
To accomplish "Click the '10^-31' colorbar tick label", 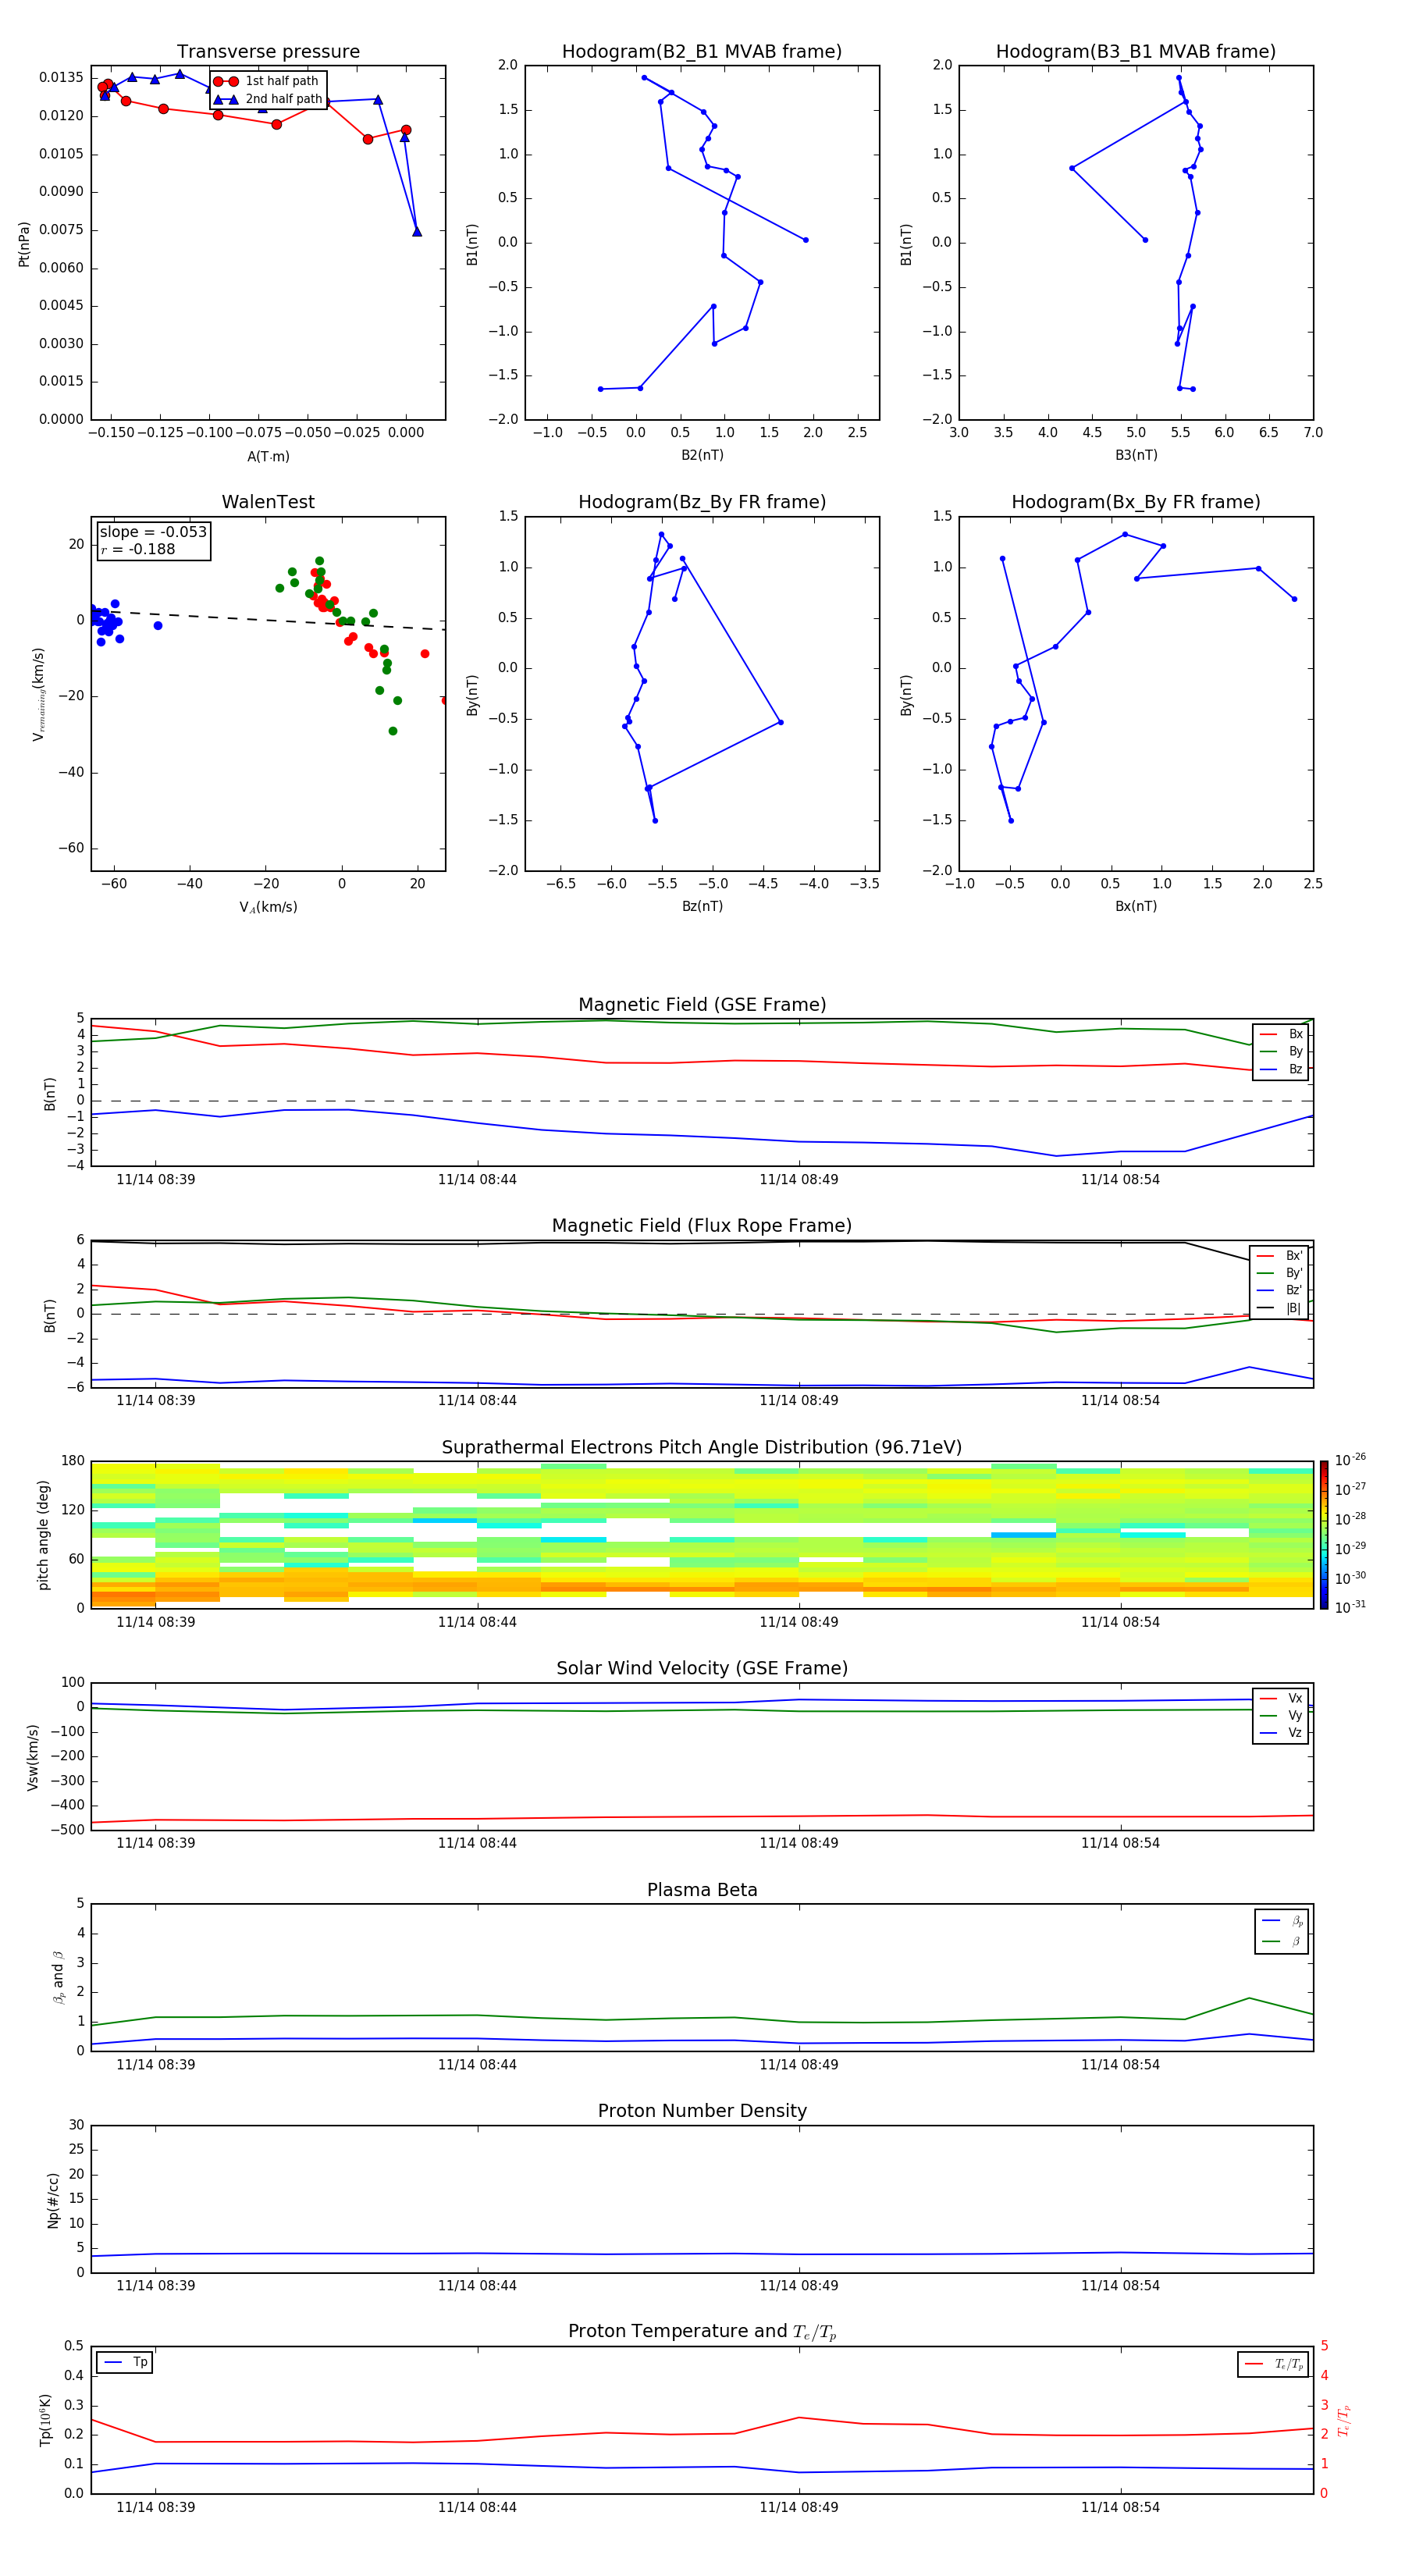I will 1350,1607.
